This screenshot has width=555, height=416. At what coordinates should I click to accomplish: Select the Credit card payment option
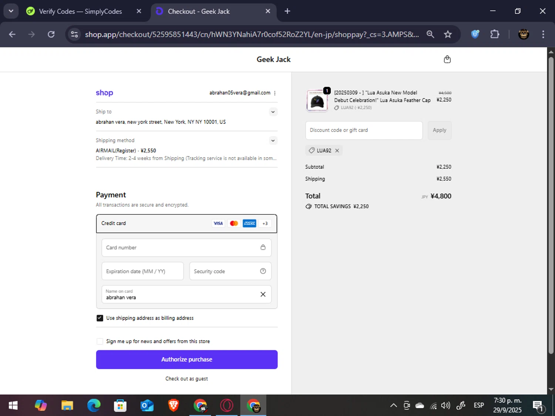187,223
